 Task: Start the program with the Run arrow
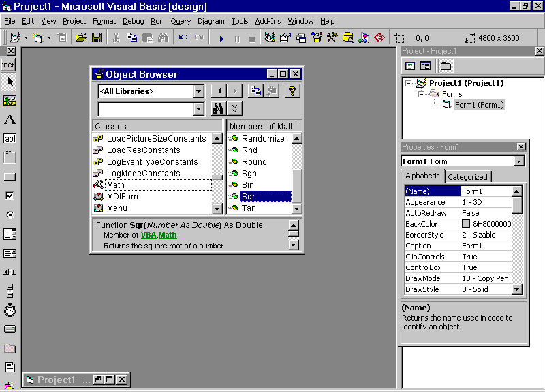tap(221, 38)
